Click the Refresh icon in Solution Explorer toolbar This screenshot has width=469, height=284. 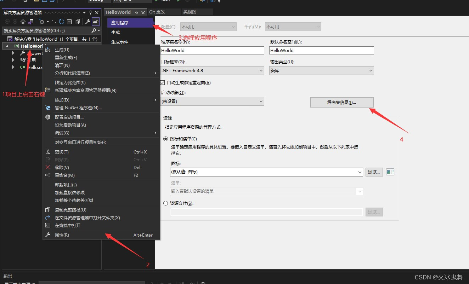pyautogui.click(x=61, y=22)
